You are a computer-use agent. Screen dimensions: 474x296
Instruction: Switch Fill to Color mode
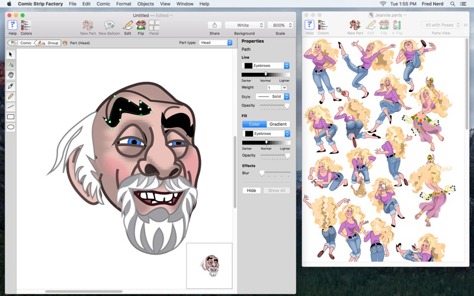click(254, 124)
